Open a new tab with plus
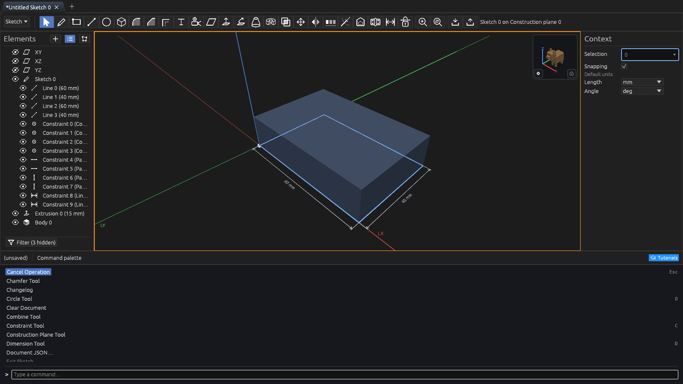This screenshot has height=384, width=683. [x=72, y=6]
